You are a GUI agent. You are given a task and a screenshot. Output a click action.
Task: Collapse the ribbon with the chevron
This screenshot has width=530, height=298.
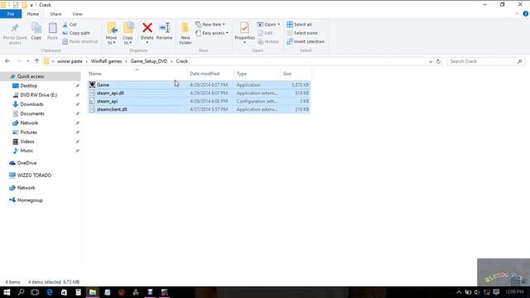pos(517,14)
